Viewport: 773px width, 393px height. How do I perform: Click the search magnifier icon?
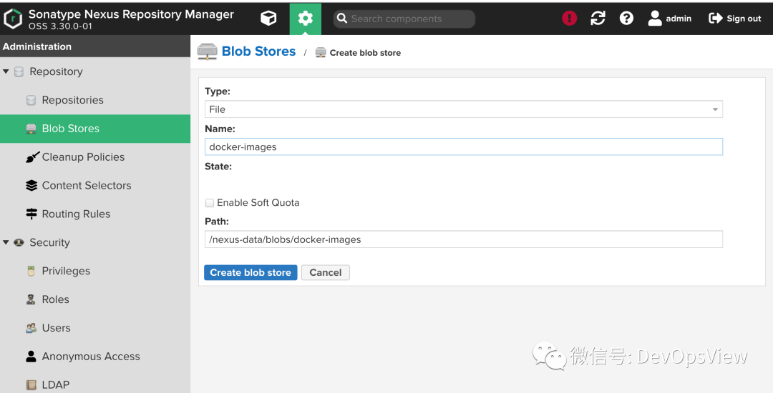coord(342,19)
